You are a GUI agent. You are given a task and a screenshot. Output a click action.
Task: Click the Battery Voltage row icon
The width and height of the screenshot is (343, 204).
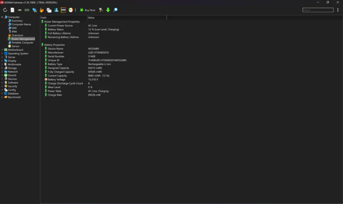[46, 80]
